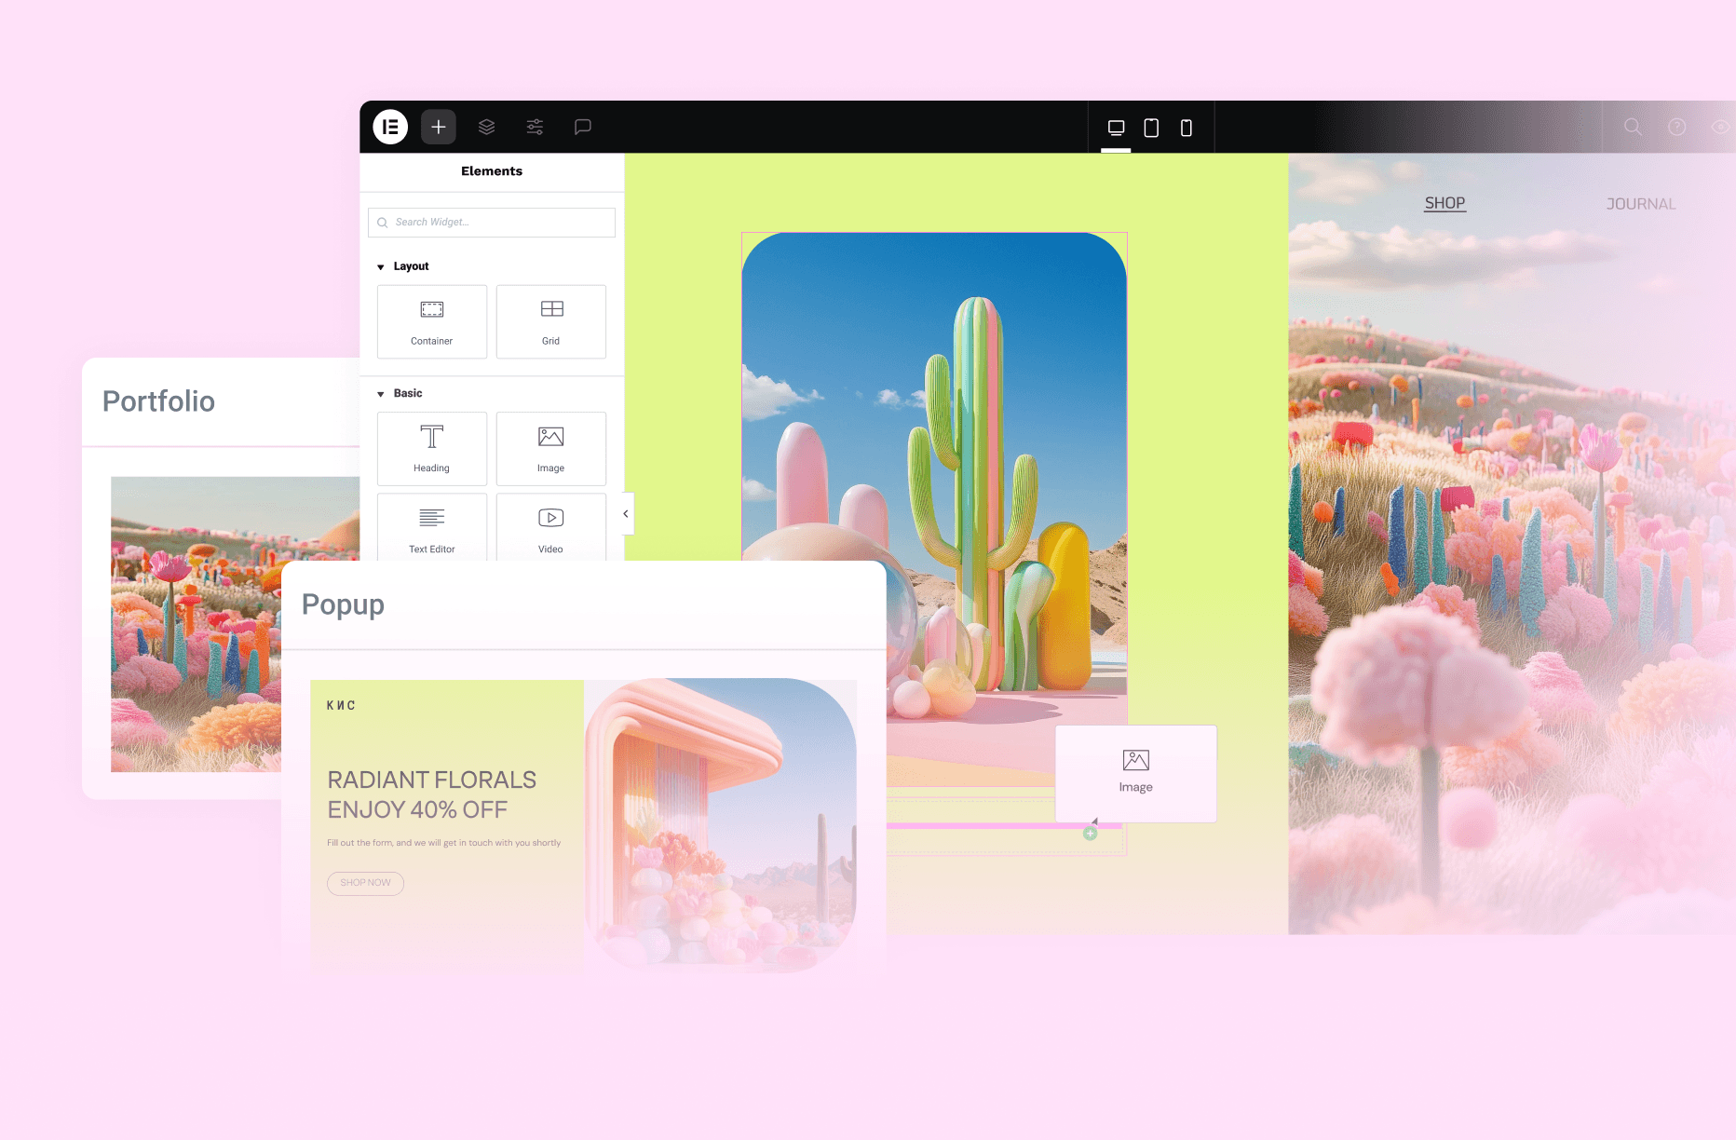Screen dimensions: 1736x1140
Task: Collapse the elements panel with arrow handle
Action: pyautogui.click(x=626, y=513)
